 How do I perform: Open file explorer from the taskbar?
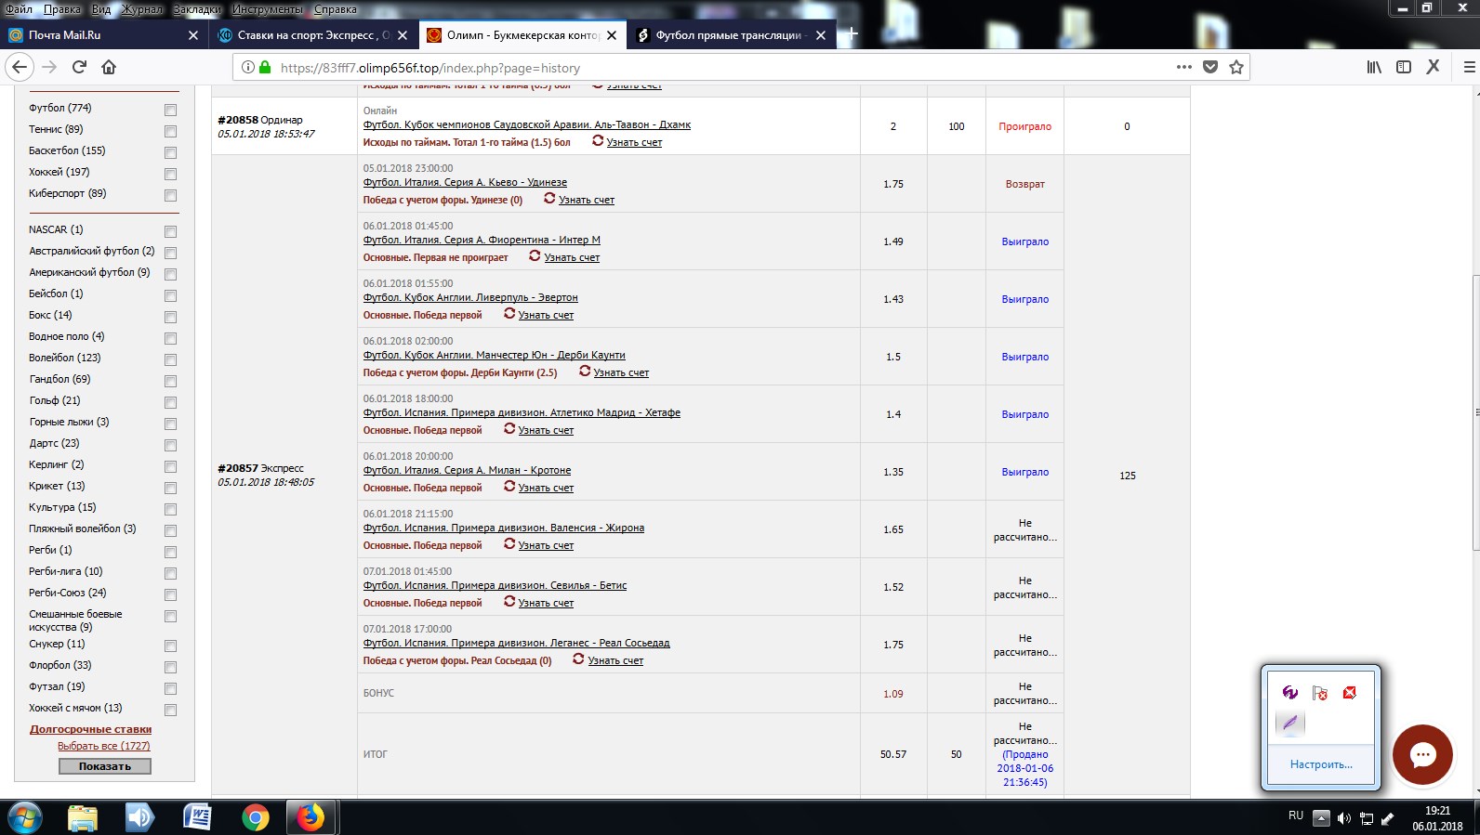(x=83, y=817)
